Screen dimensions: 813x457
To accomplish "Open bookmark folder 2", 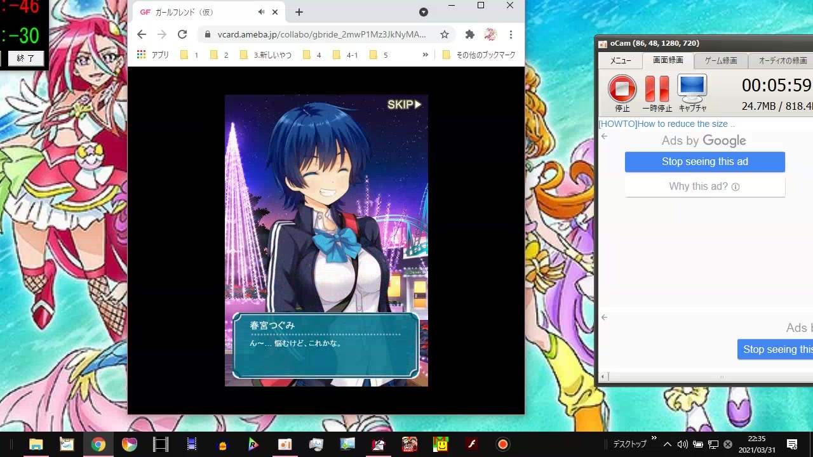I will 219,55.
